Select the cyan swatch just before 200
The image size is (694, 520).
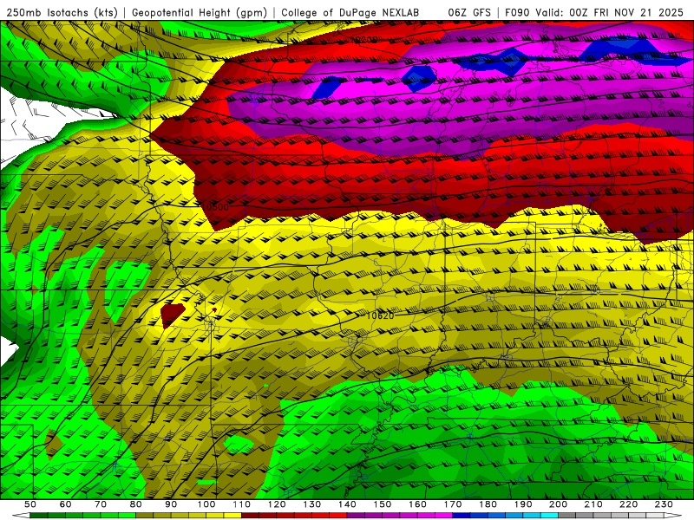click(x=550, y=516)
